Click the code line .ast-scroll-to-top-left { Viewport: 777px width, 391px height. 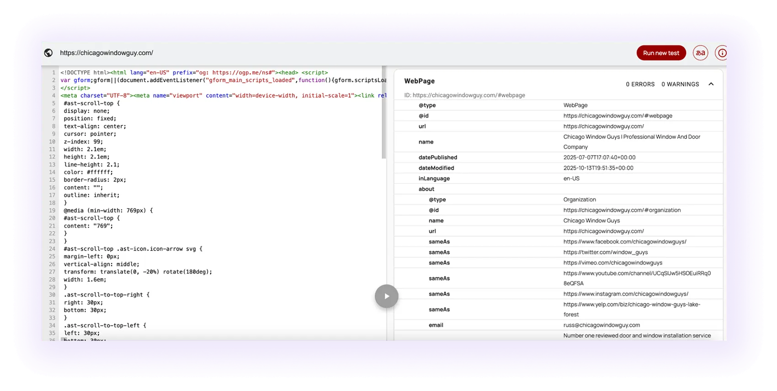(105, 325)
